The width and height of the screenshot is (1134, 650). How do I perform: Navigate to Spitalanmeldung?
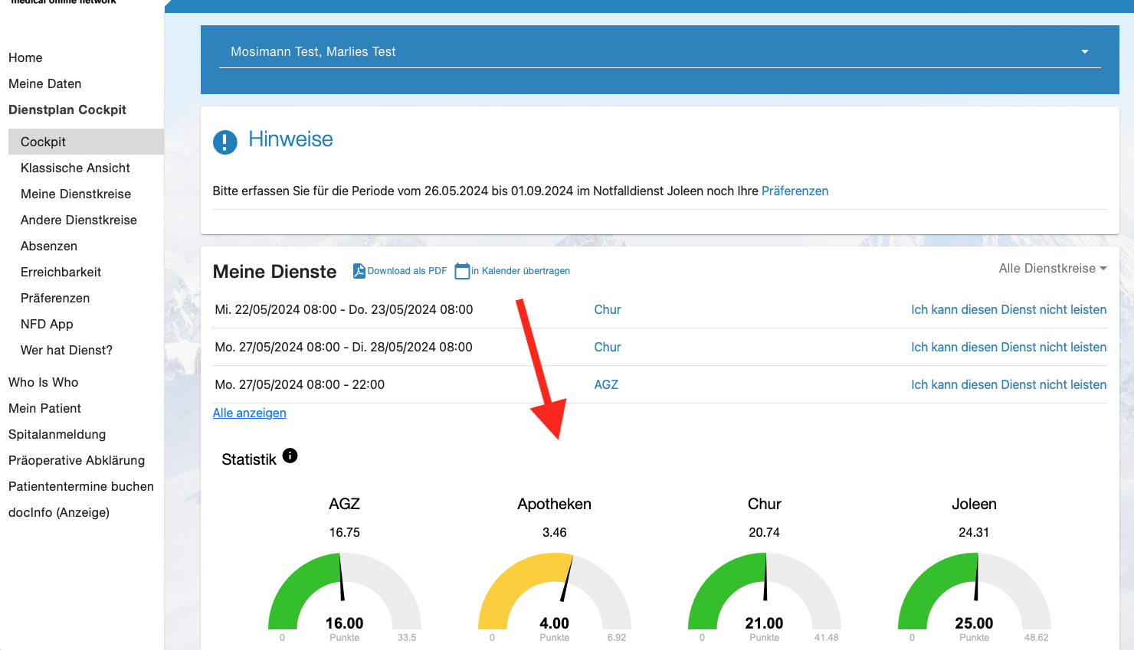57,434
